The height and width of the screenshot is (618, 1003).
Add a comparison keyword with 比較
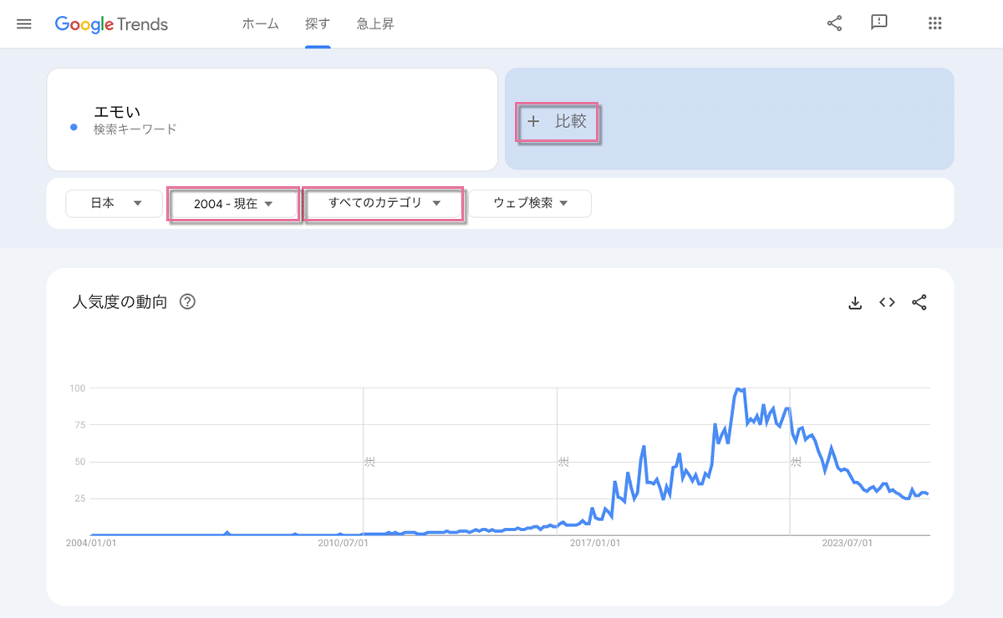[558, 121]
